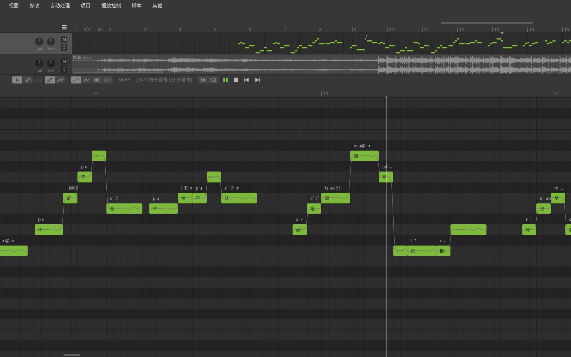This screenshot has height=357, width=571.
Task: Click the vocal track pan knob
Action: click(x=51, y=41)
